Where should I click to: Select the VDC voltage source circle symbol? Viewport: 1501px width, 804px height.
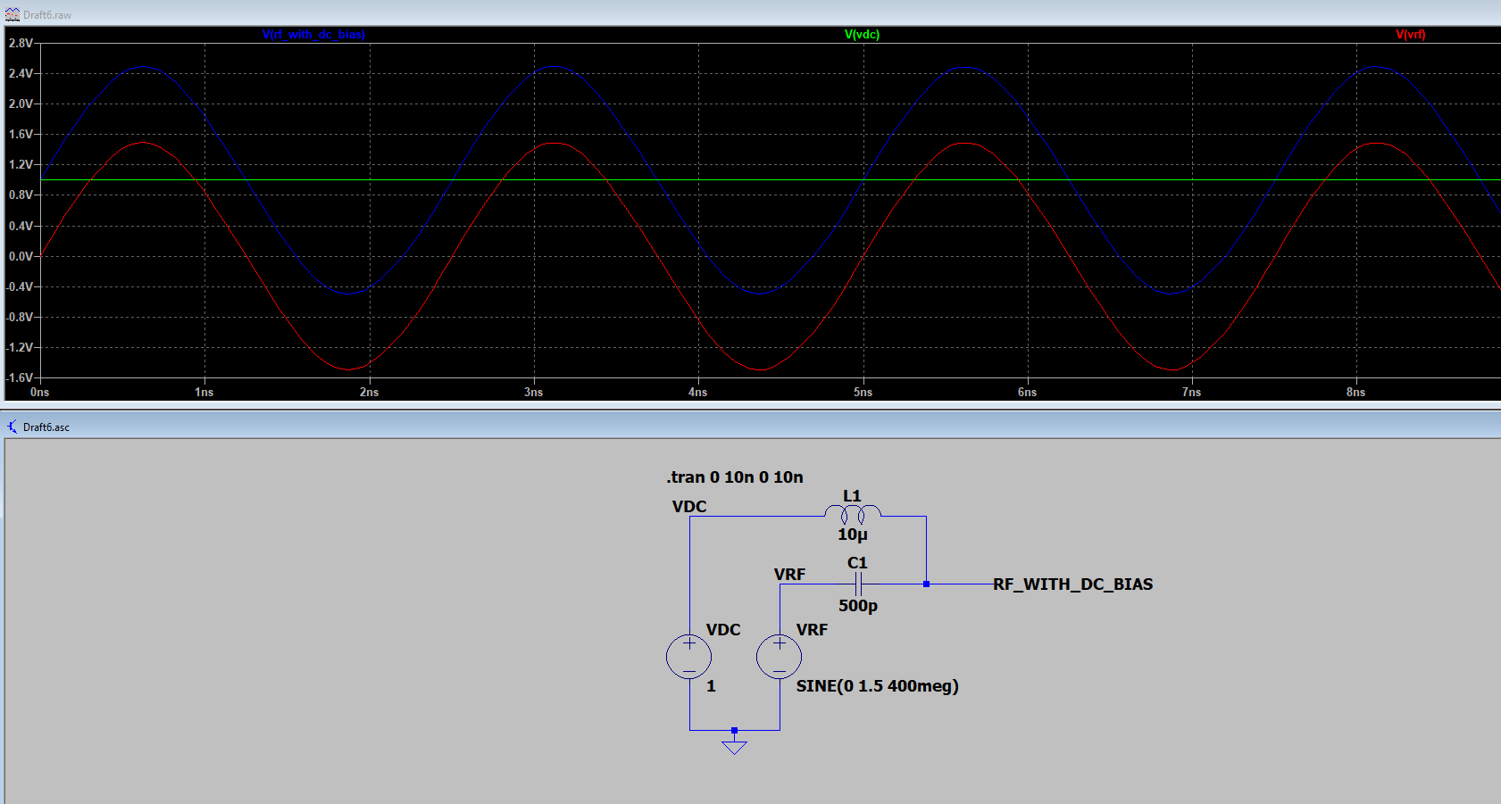(689, 657)
